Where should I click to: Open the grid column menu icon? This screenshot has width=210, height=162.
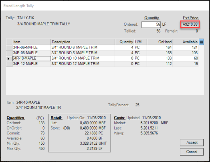pos(201,42)
